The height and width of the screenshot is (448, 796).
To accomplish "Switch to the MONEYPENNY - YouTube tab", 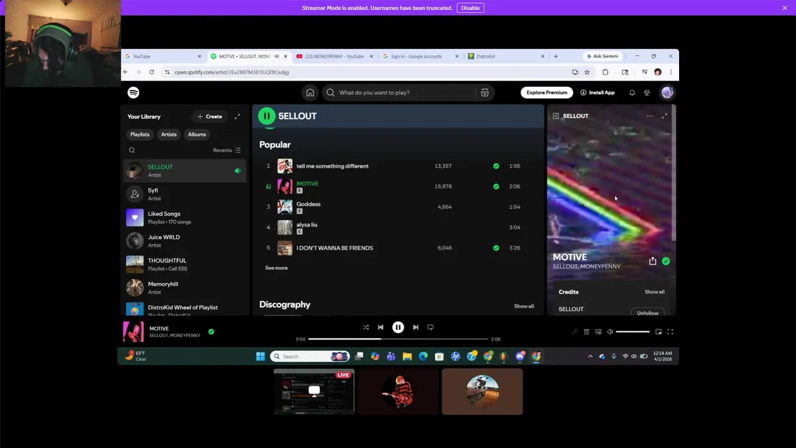I will 335,57.
